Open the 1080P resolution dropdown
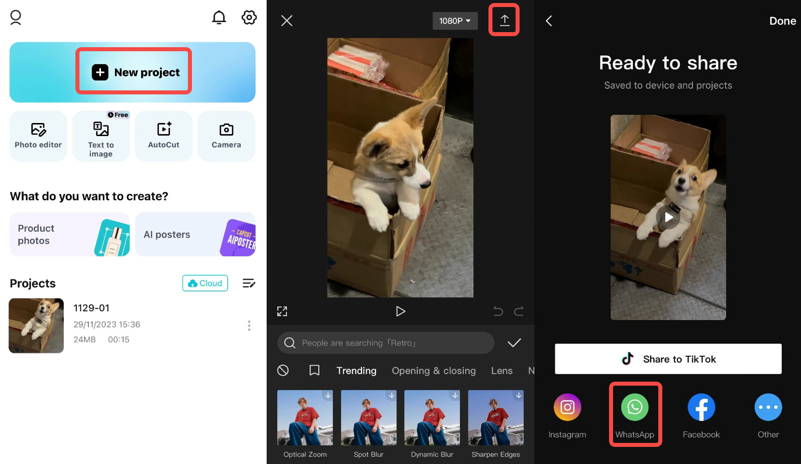The height and width of the screenshot is (464, 801). point(455,21)
